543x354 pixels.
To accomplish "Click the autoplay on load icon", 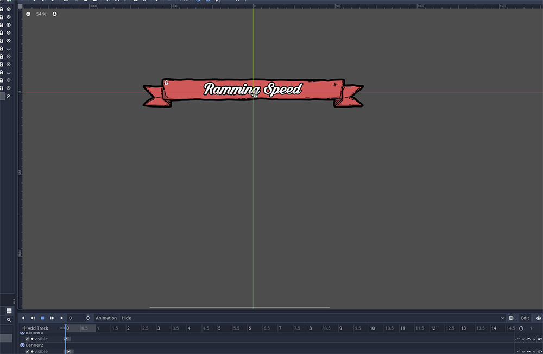I will [x=511, y=318].
